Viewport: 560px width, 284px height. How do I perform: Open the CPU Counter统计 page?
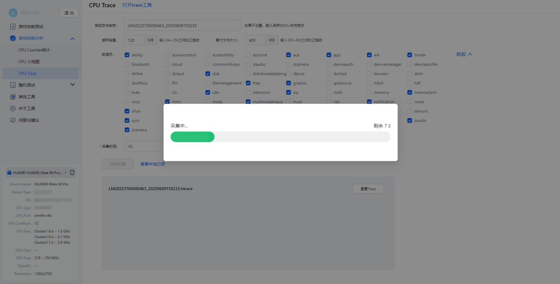[34, 50]
